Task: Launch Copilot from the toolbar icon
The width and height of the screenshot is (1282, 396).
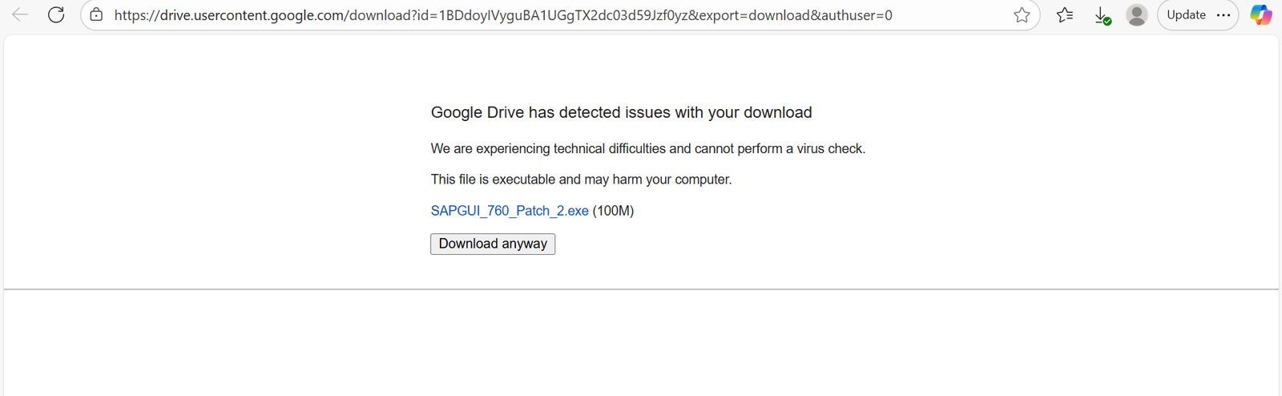Action: point(1261,14)
